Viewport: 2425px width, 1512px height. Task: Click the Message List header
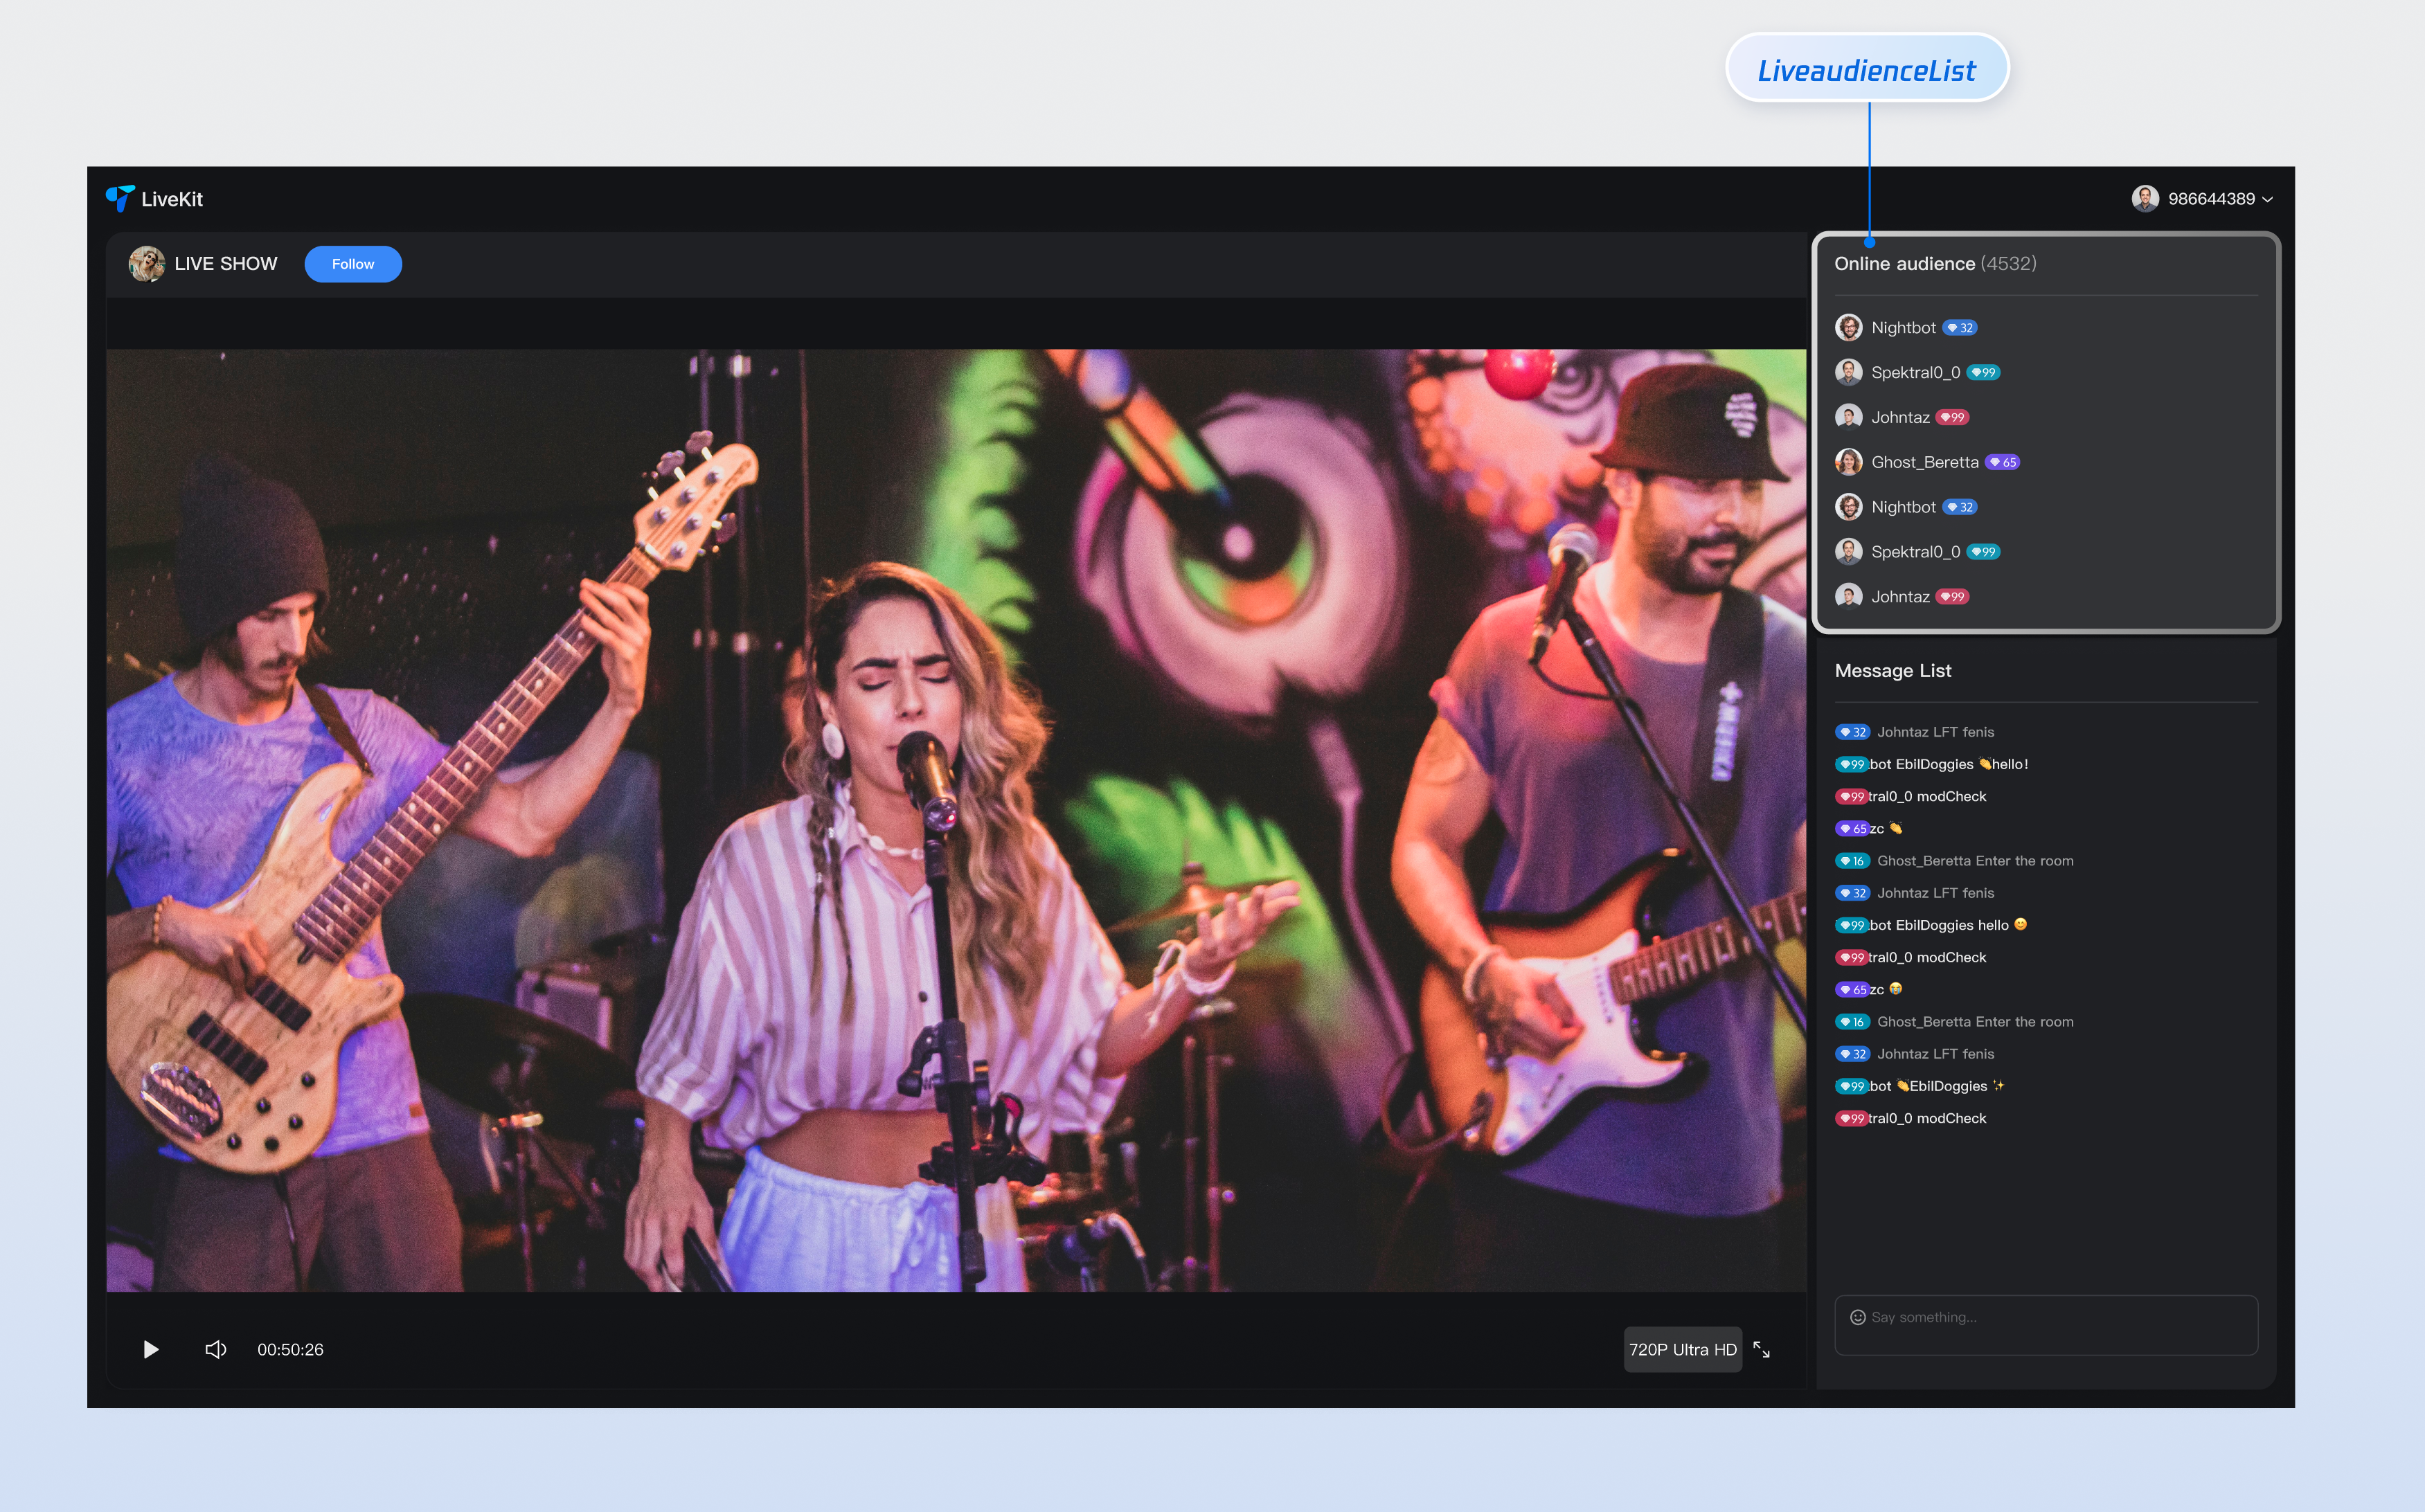click(x=1892, y=670)
